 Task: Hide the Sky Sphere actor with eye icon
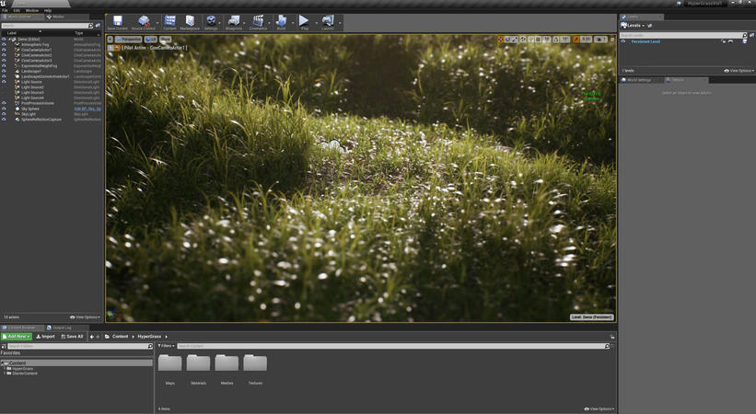pos(4,109)
